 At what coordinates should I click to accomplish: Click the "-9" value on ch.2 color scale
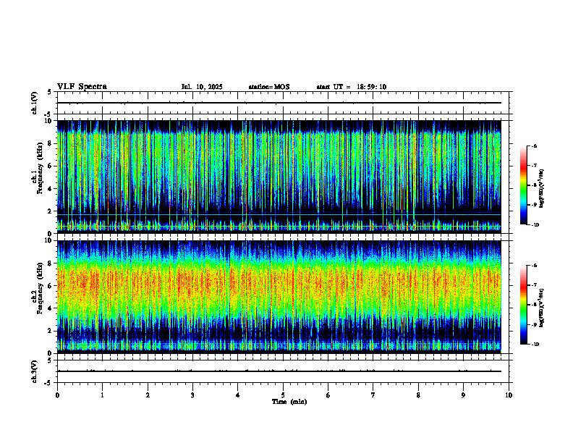535,324
